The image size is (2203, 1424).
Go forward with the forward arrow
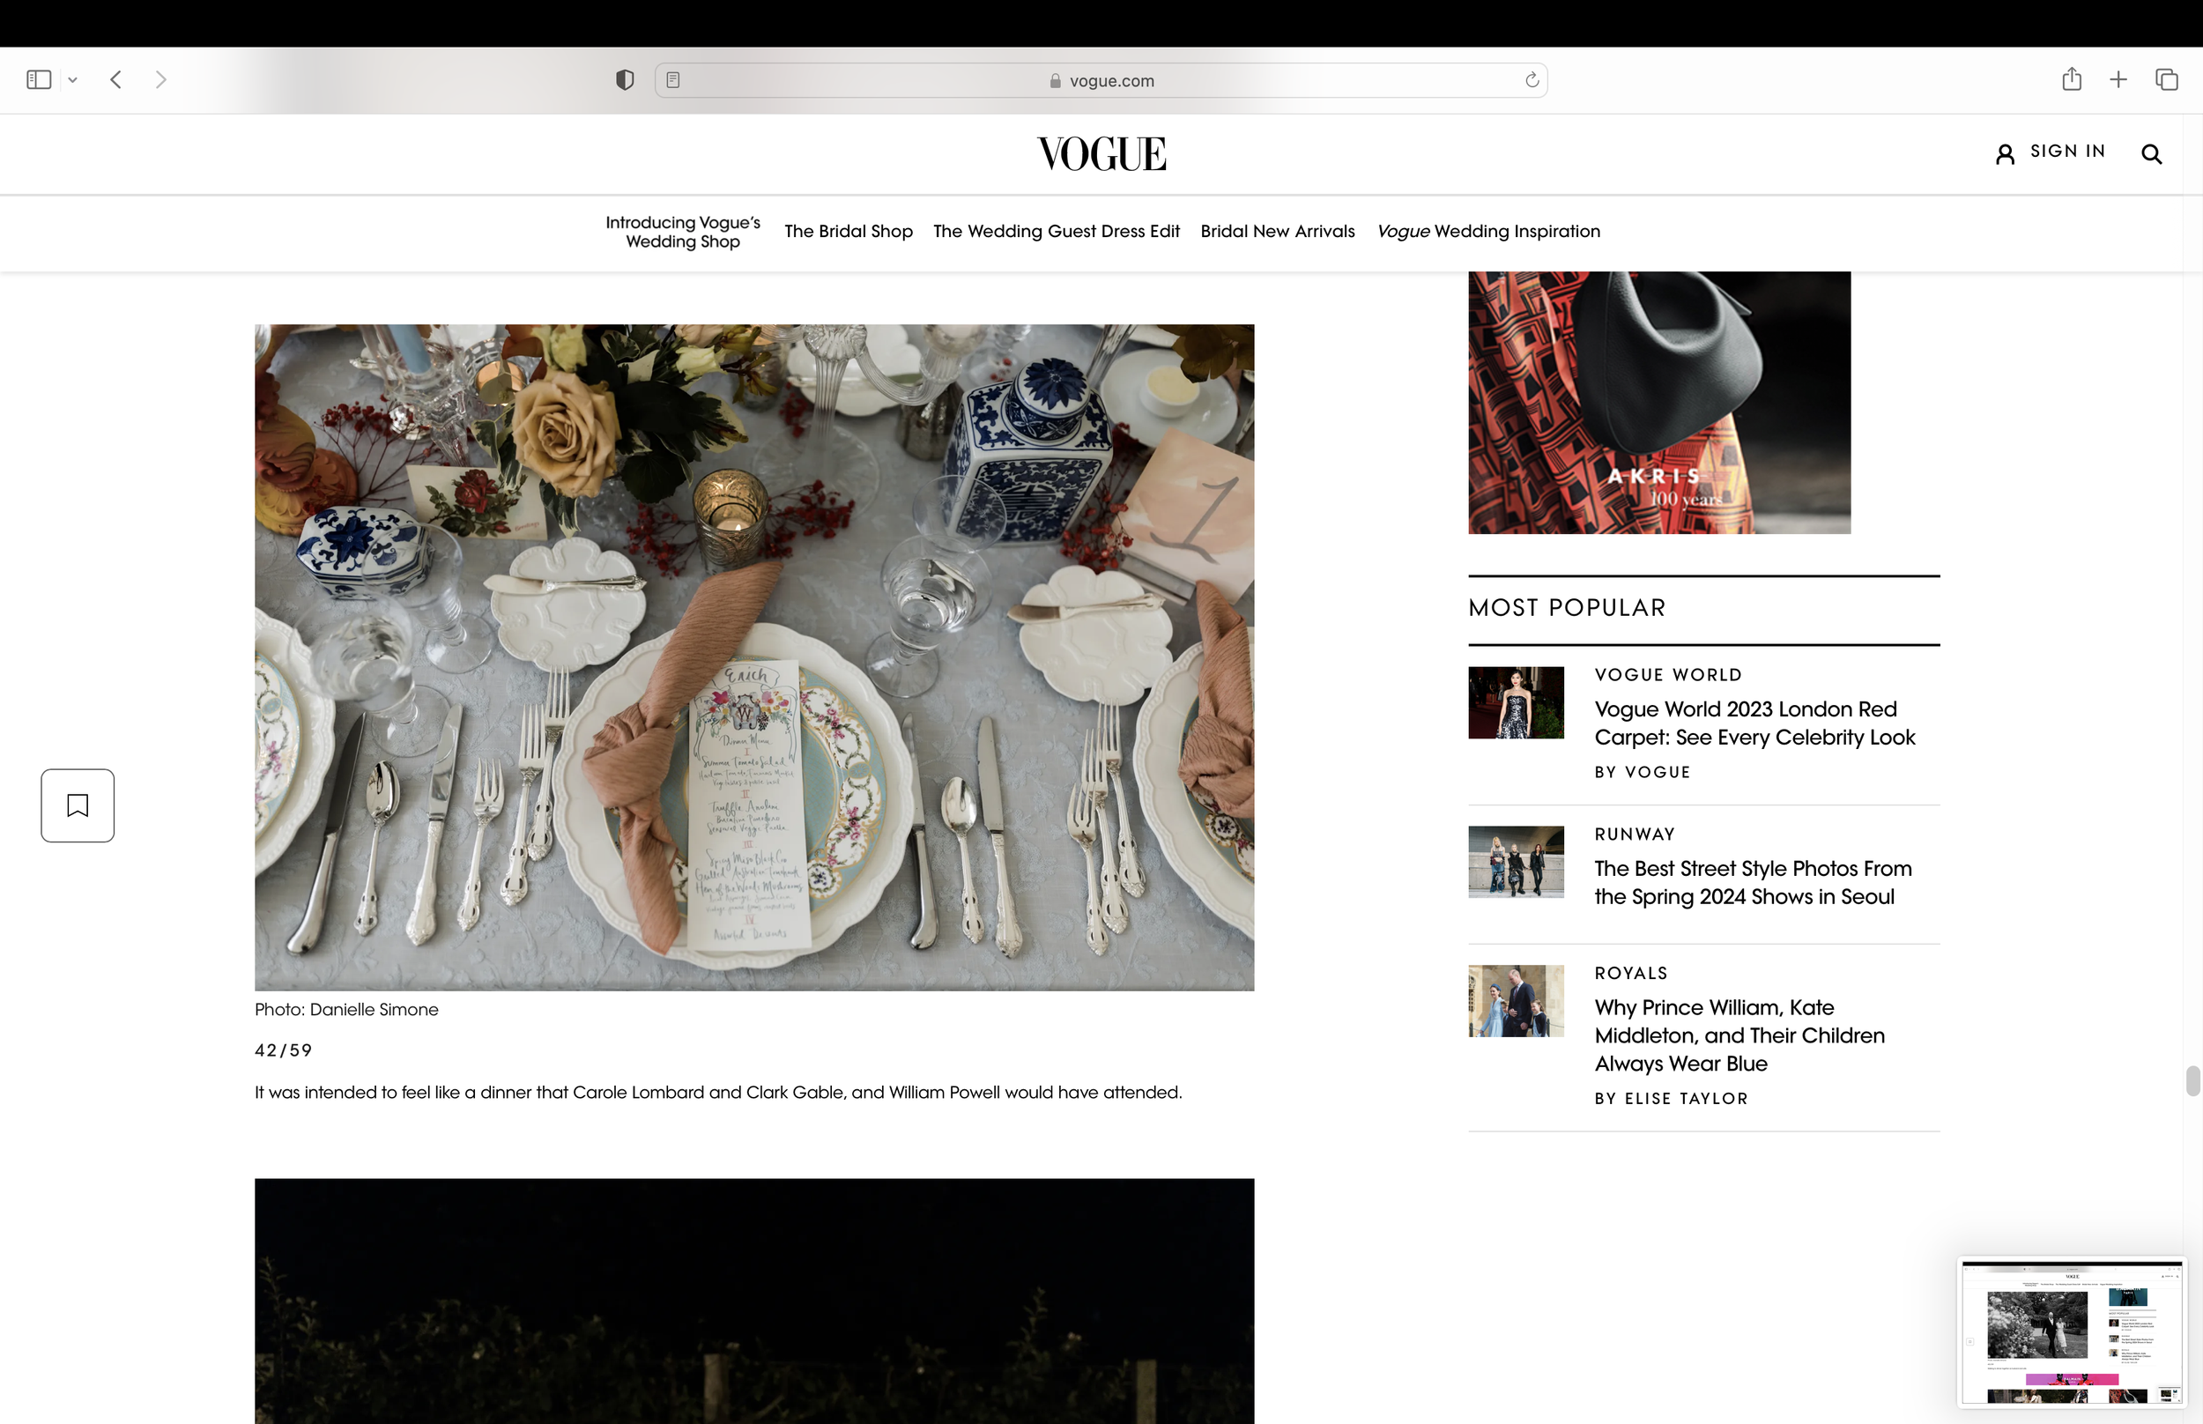click(x=161, y=79)
